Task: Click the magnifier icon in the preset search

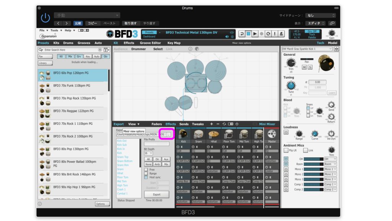Action: point(41,50)
